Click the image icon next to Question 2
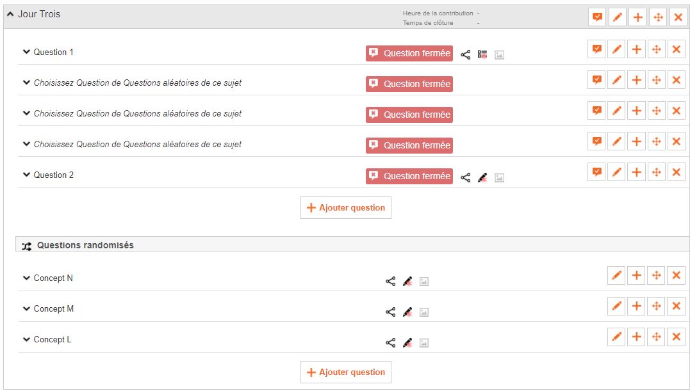 (x=499, y=178)
